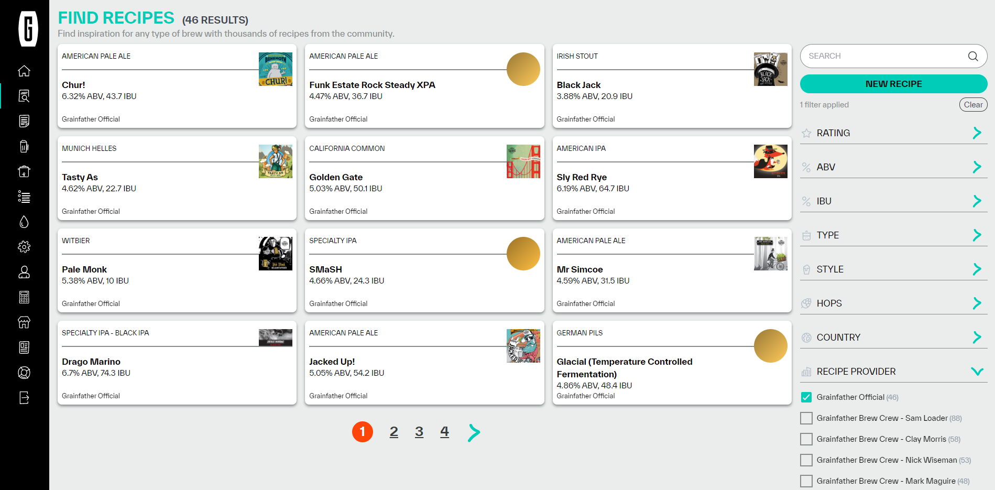
Task: Click the chart icon beside RECIPE PROVIDER
Action: point(806,372)
